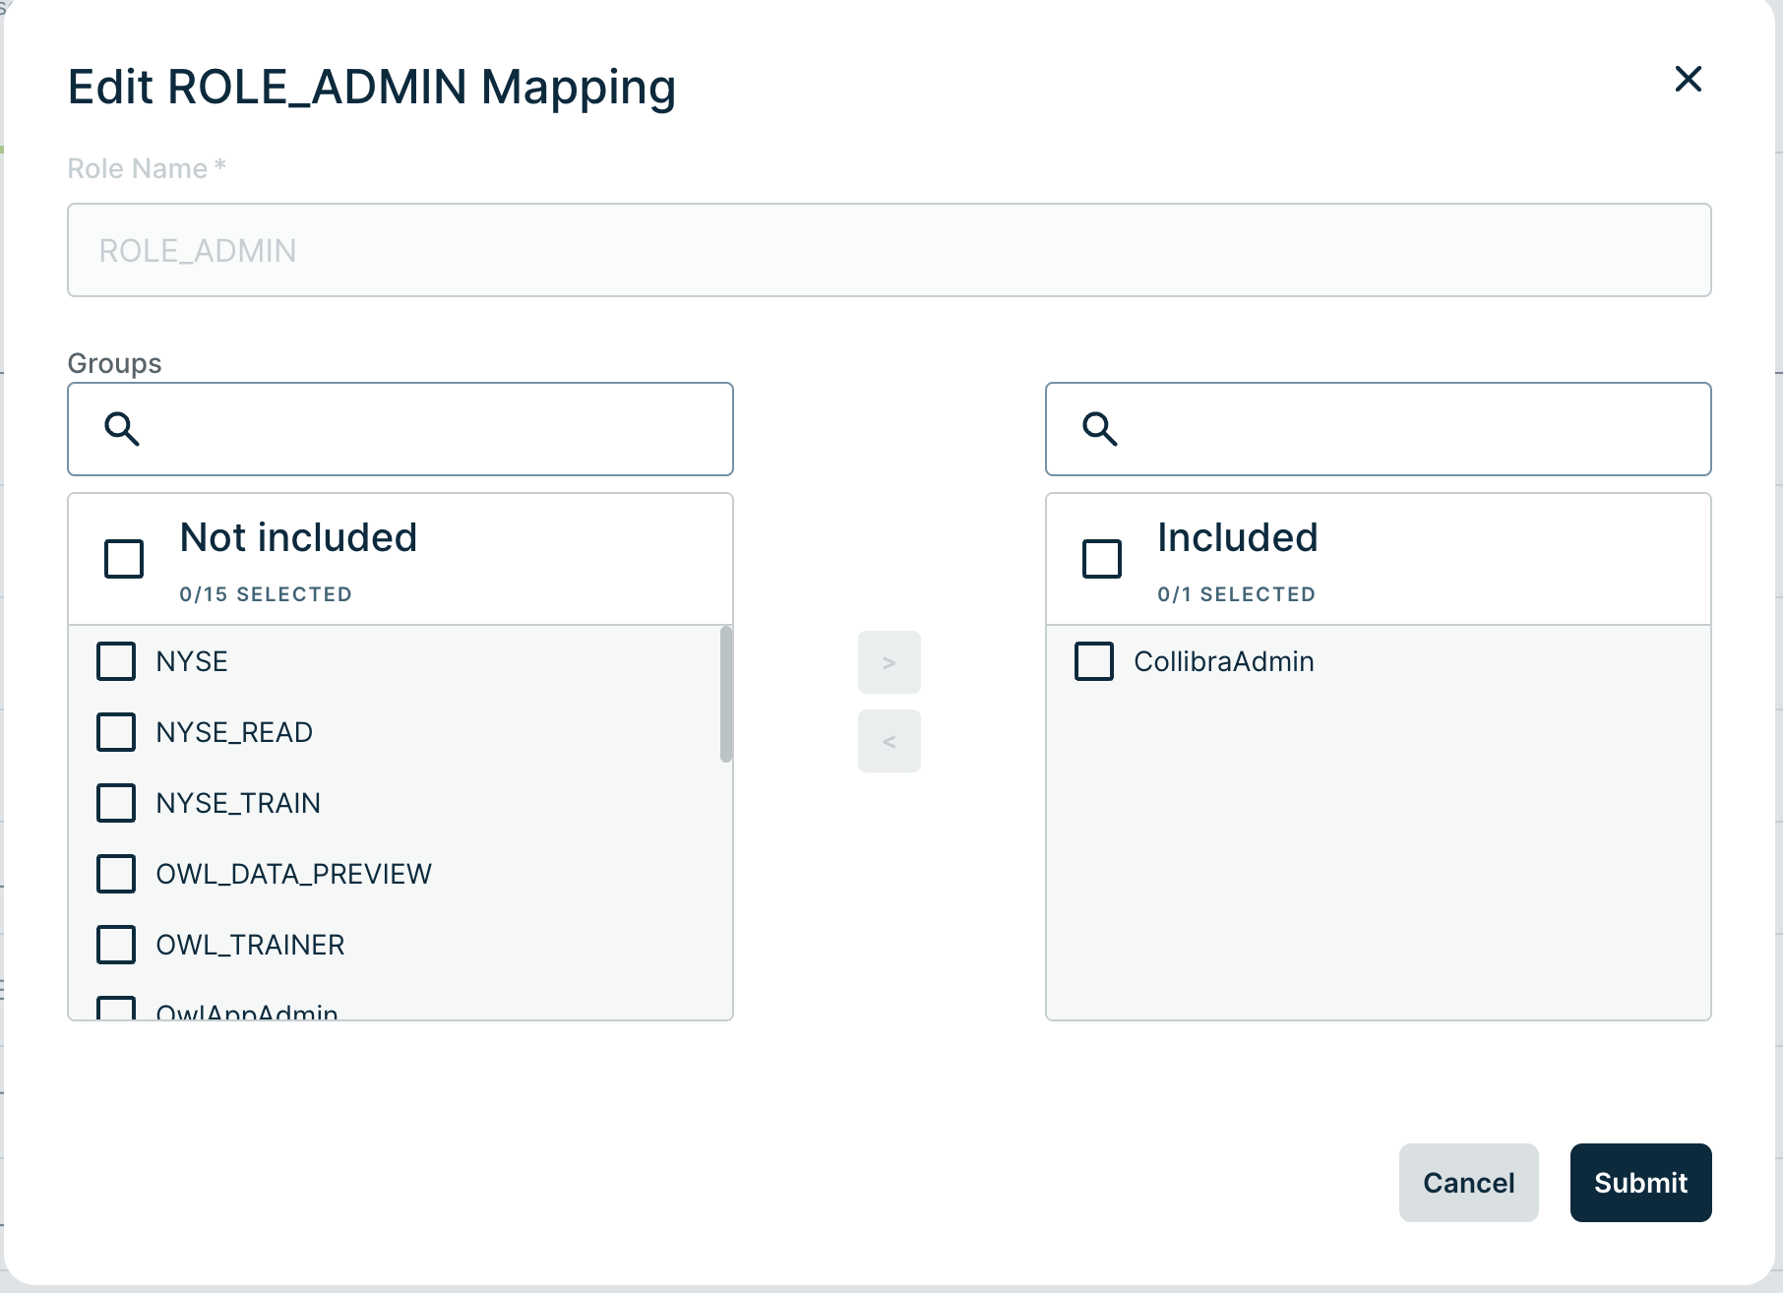This screenshot has width=1783, height=1293.
Task: Click the Role Name ROLE_ADMIN field
Action: pyautogui.click(x=889, y=250)
